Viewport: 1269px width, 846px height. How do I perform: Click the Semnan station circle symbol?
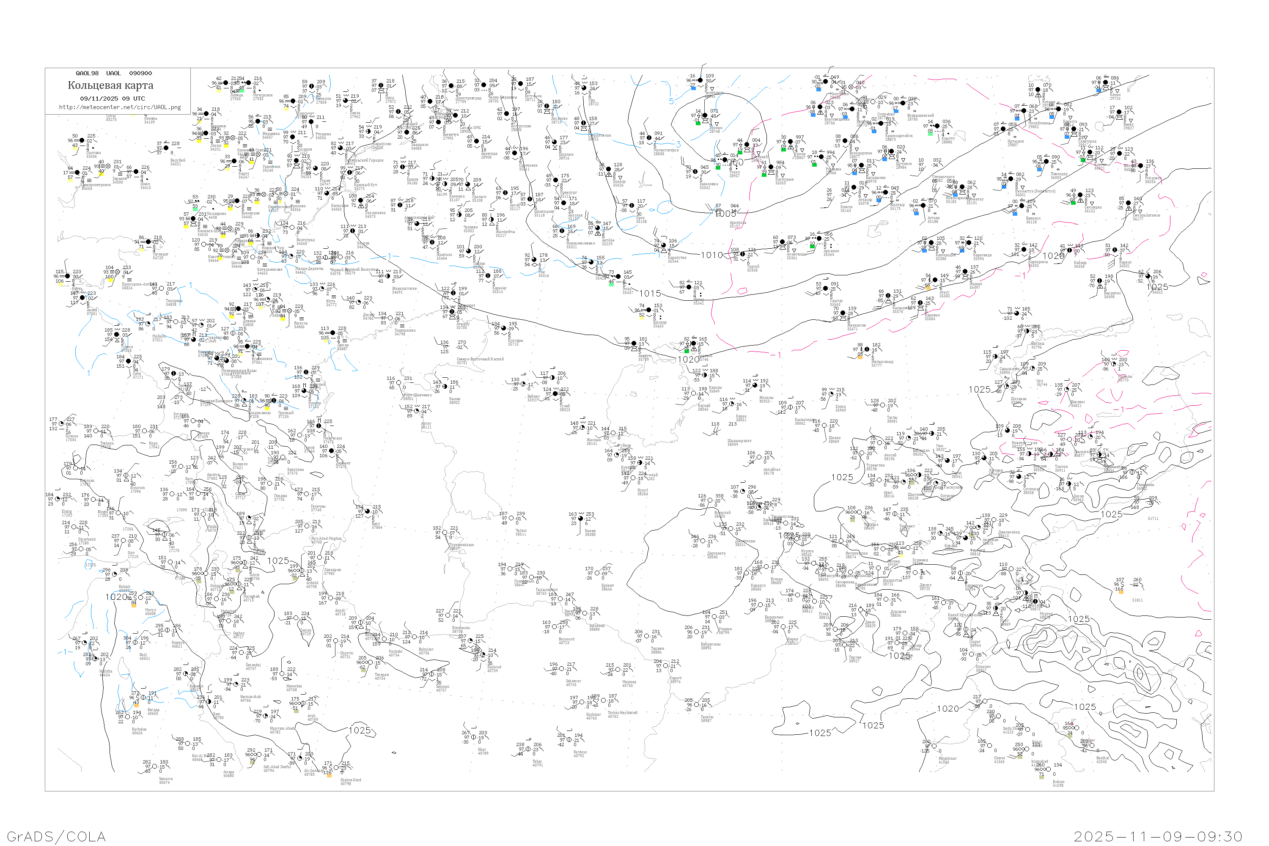[432, 674]
